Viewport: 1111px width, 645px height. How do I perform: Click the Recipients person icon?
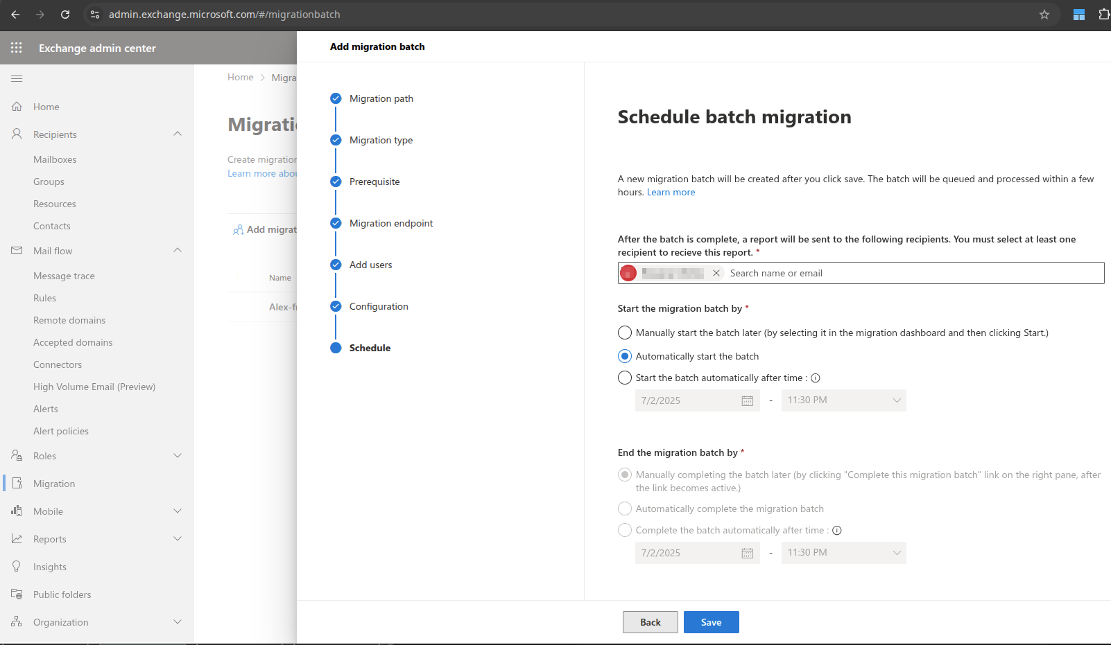pos(17,134)
